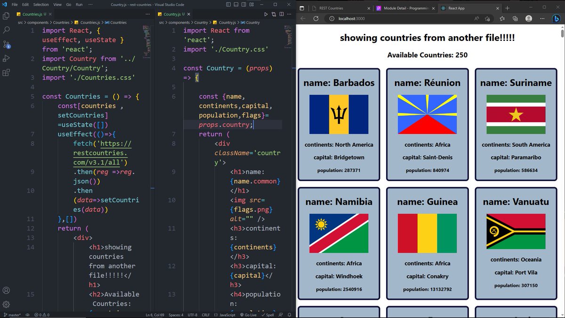Open changes compare icon in Country.js editor
This screenshot has width=565, height=318.
click(x=274, y=15)
